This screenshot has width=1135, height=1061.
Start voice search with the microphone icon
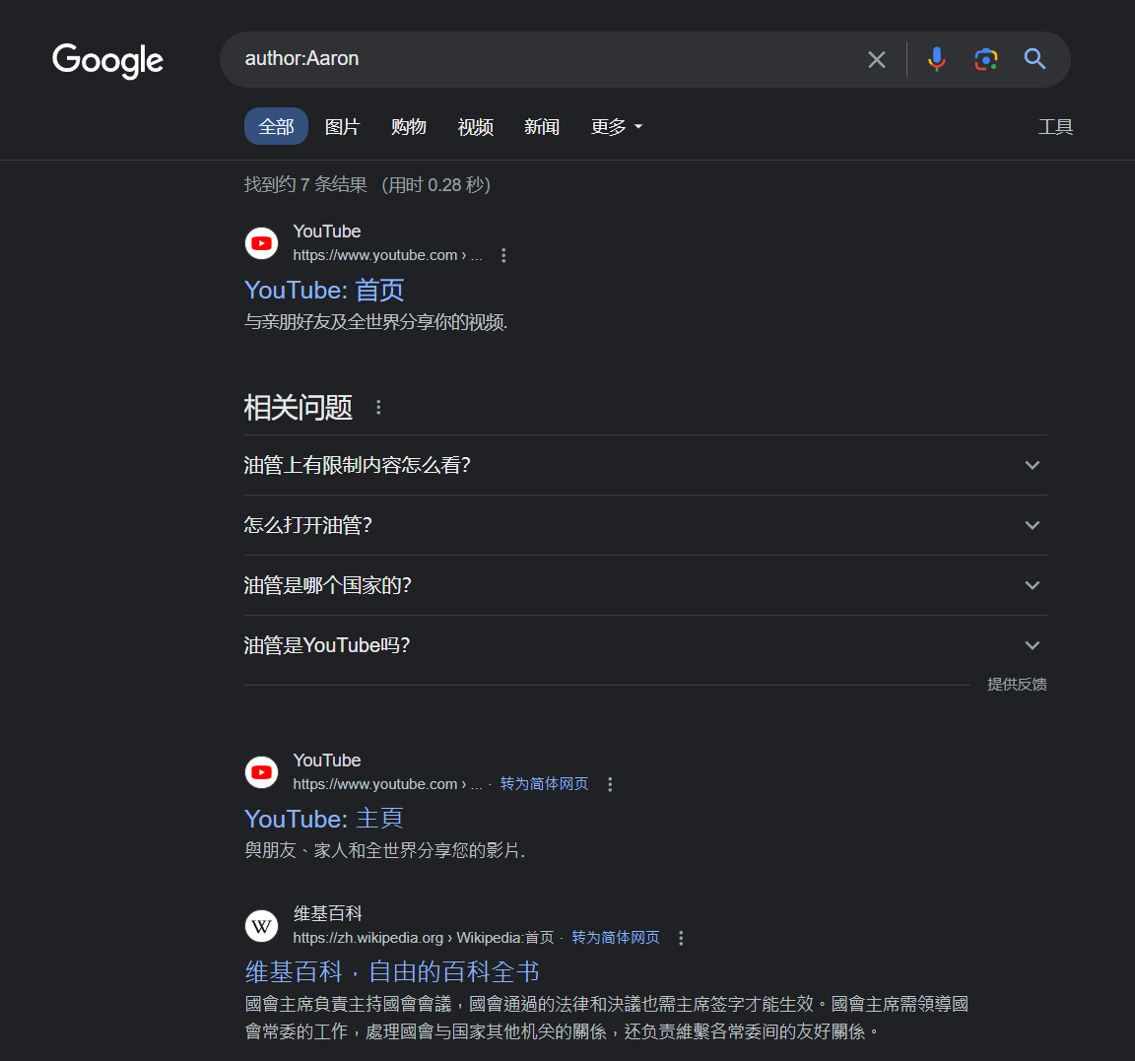tap(936, 60)
